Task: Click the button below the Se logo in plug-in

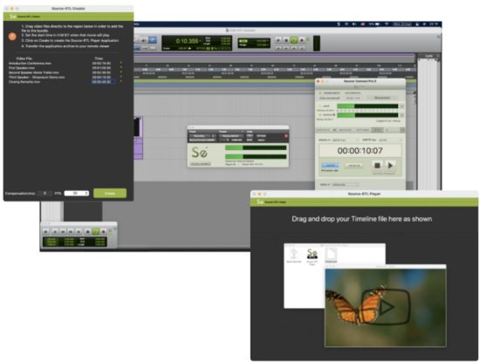Action: [201, 164]
